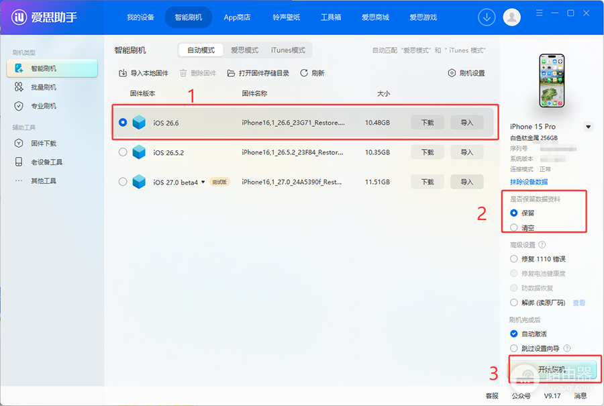Open the 工具箱 tab
Image resolution: width=604 pixels, height=406 pixels.
[331, 17]
